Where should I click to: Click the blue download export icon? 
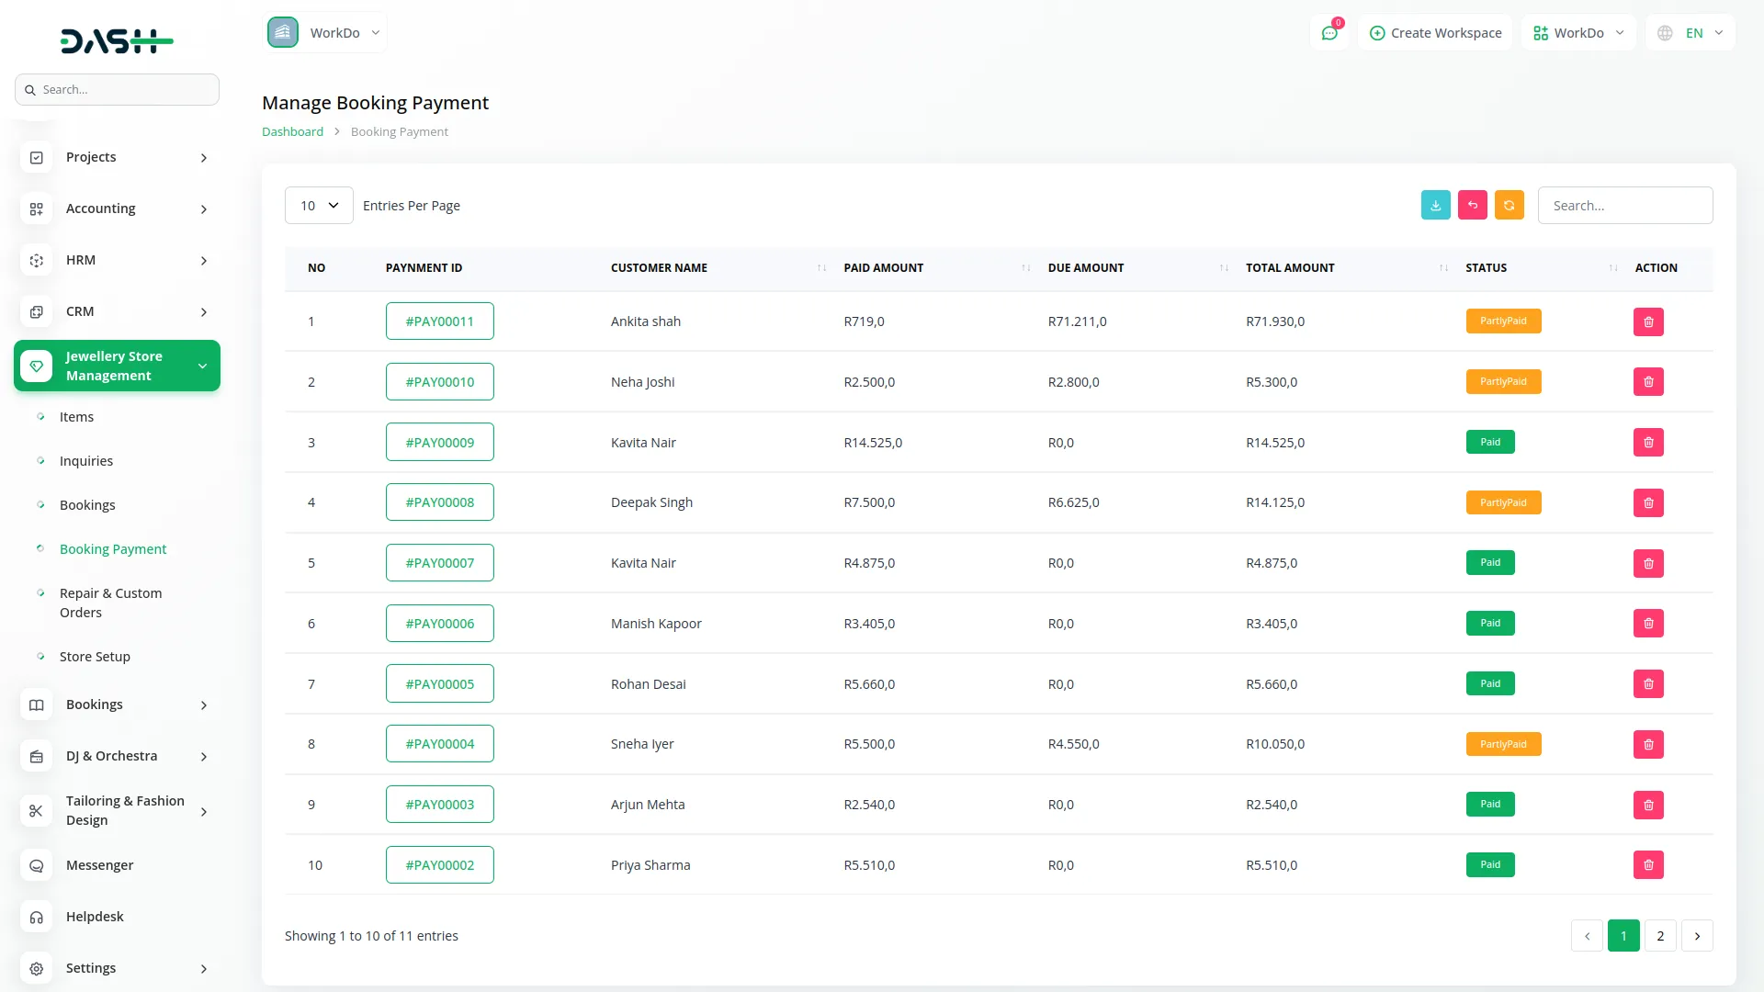[x=1435, y=205]
